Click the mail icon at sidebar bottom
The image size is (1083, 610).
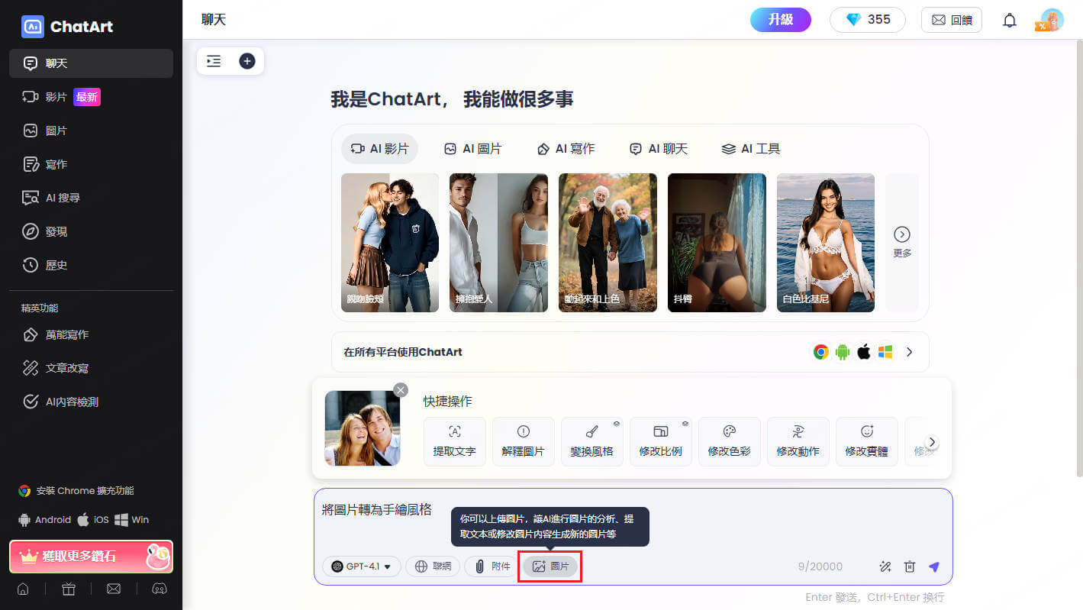pyautogui.click(x=114, y=589)
